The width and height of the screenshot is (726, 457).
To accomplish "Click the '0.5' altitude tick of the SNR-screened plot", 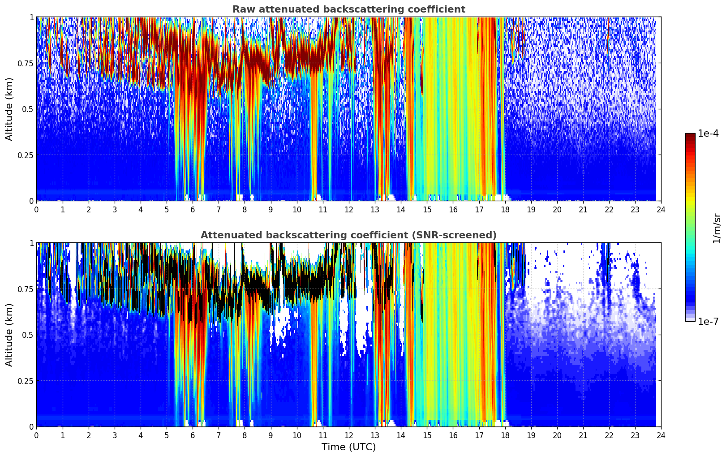I will 28,335.
